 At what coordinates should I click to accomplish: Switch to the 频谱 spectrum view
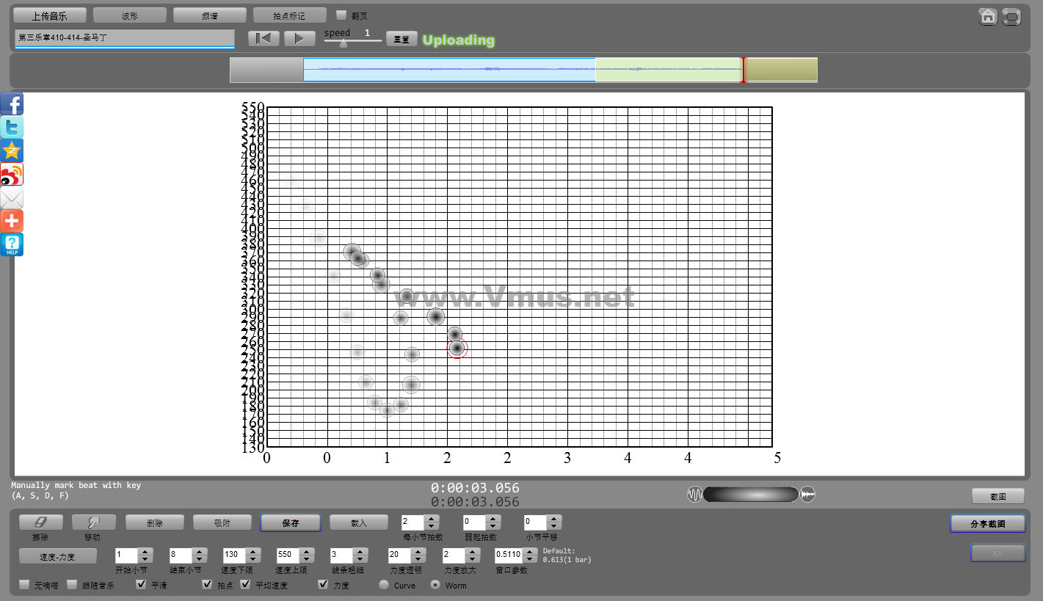point(209,15)
